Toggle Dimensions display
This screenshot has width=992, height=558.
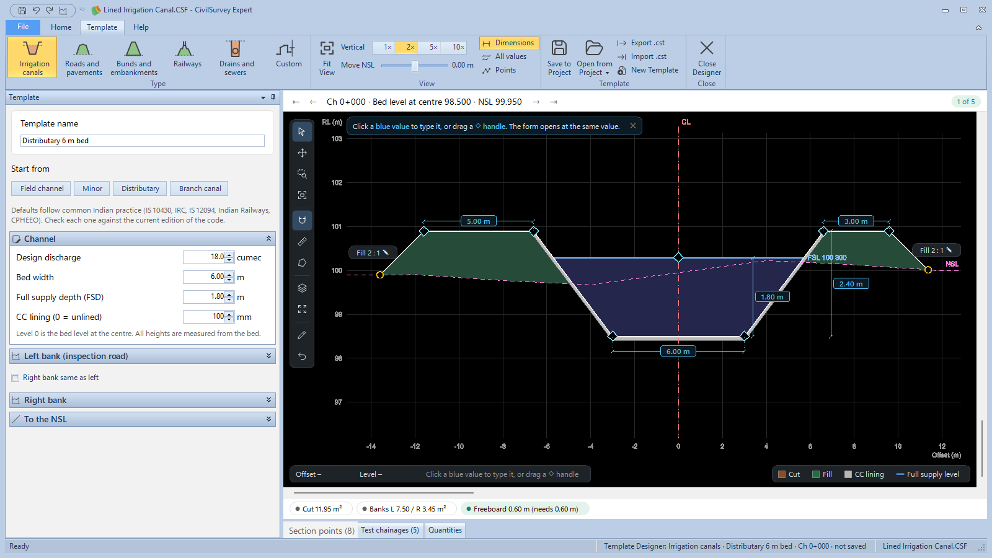tap(508, 43)
